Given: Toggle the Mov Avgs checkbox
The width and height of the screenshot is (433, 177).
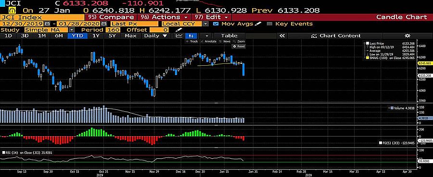Looking at the screenshot, I should click(x=216, y=24).
